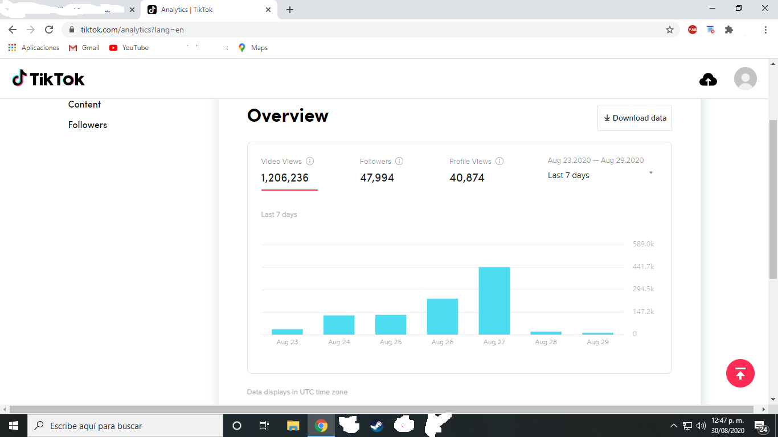The image size is (778, 437).
Task: Open a new browser tab
Action: tap(290, 10)
